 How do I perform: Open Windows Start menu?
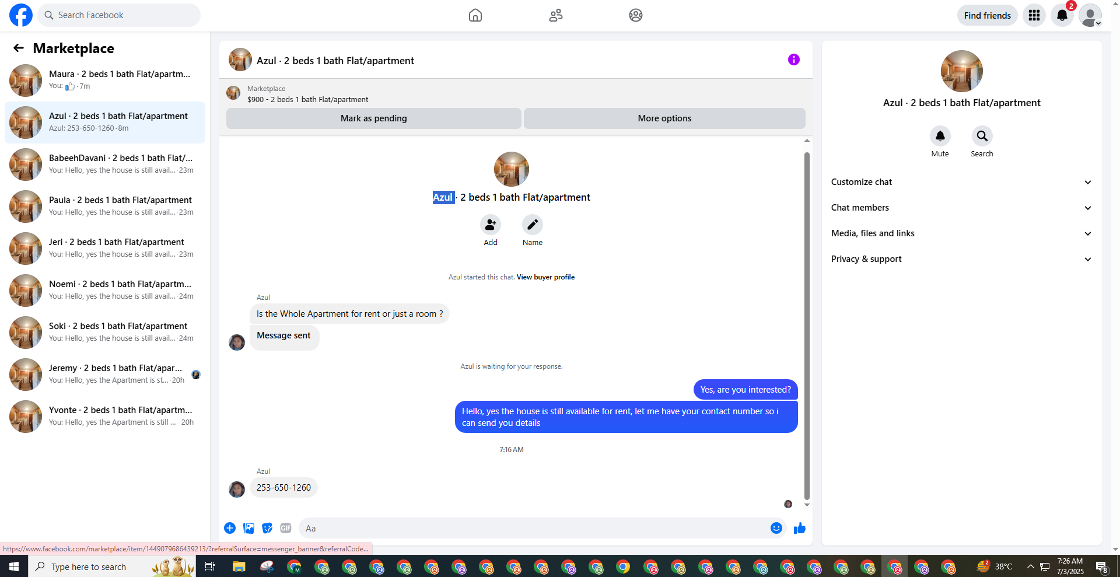[x=14, y=566]
